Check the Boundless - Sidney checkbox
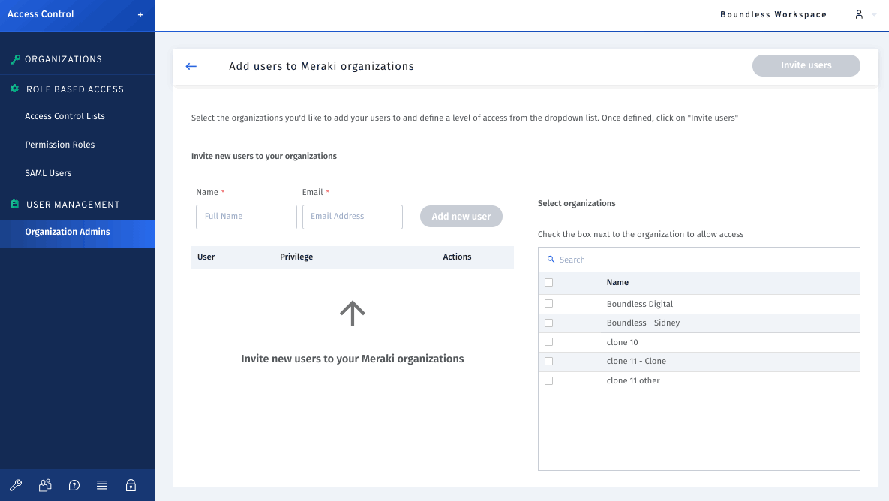Viewport: 889px width, 501px height. [549, 323]
